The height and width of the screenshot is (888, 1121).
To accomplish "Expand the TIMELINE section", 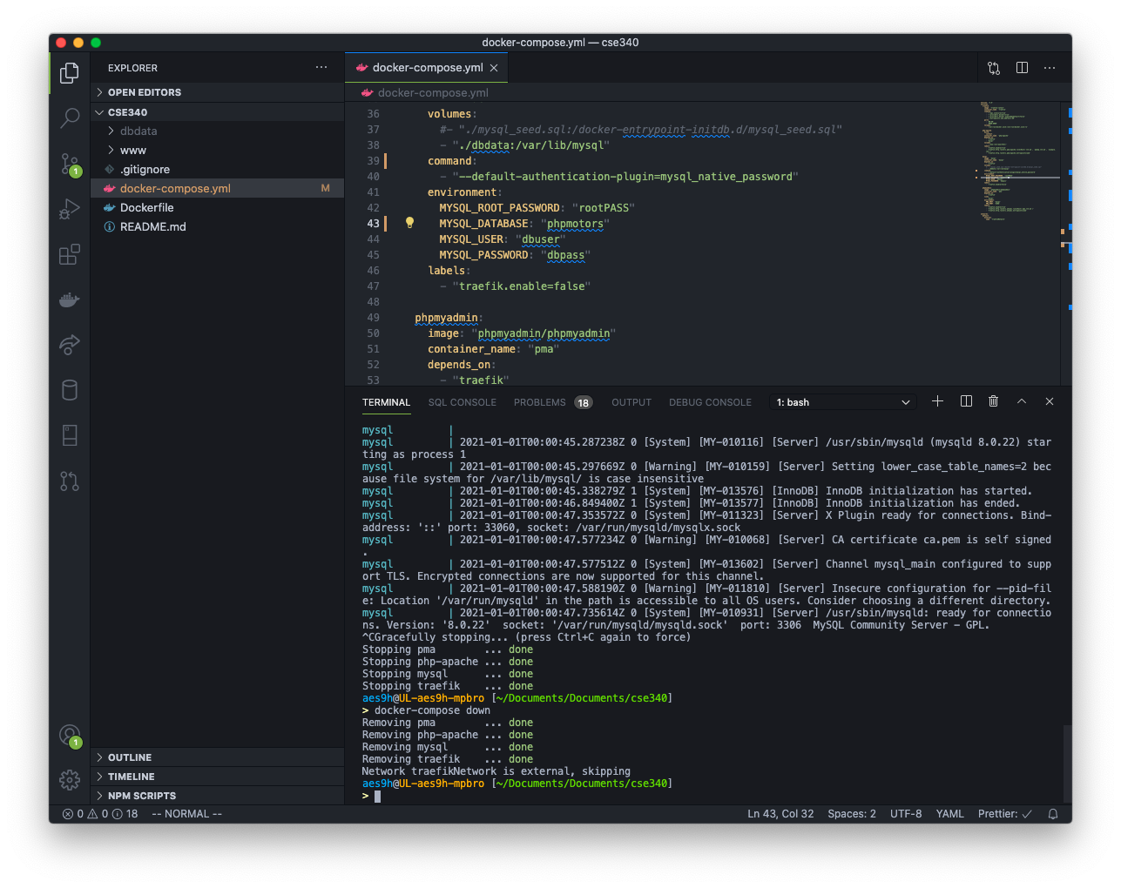I will click(218, 777).
